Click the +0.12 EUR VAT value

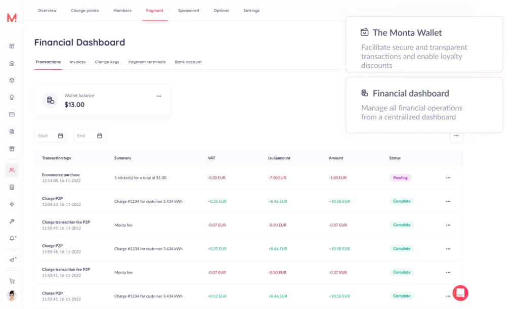(x=217, y=296)
